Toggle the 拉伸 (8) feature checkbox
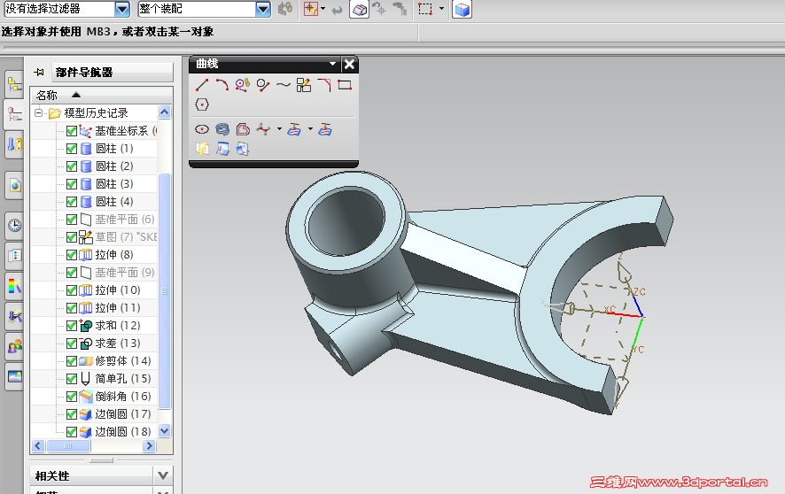Viewport: 785px width, 494px height. click(x=72, y=255)
